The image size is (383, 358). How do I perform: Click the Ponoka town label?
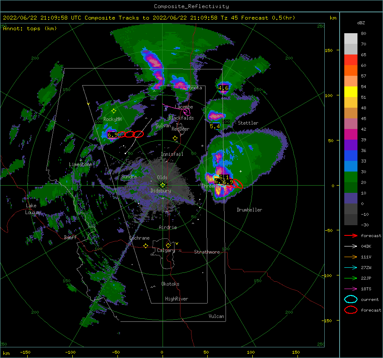click(x=194, y=88)
